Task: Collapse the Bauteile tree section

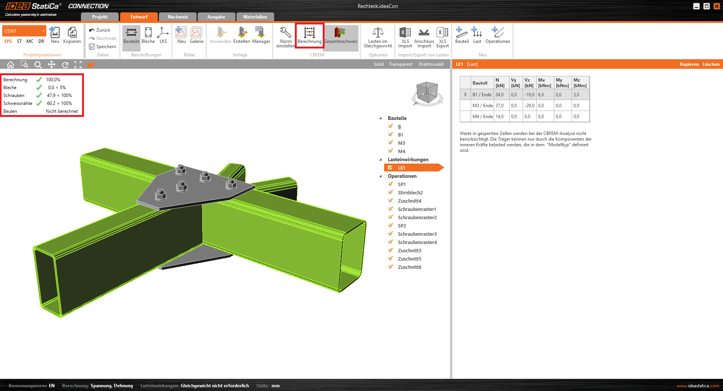Action: coord(380,118)
